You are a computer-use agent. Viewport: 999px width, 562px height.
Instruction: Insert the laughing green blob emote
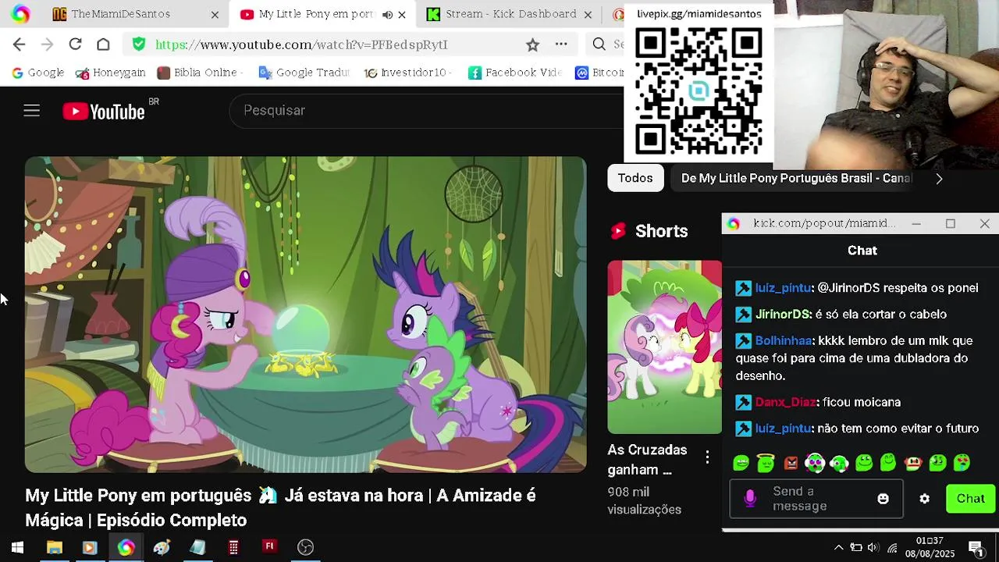coord(937,464)
